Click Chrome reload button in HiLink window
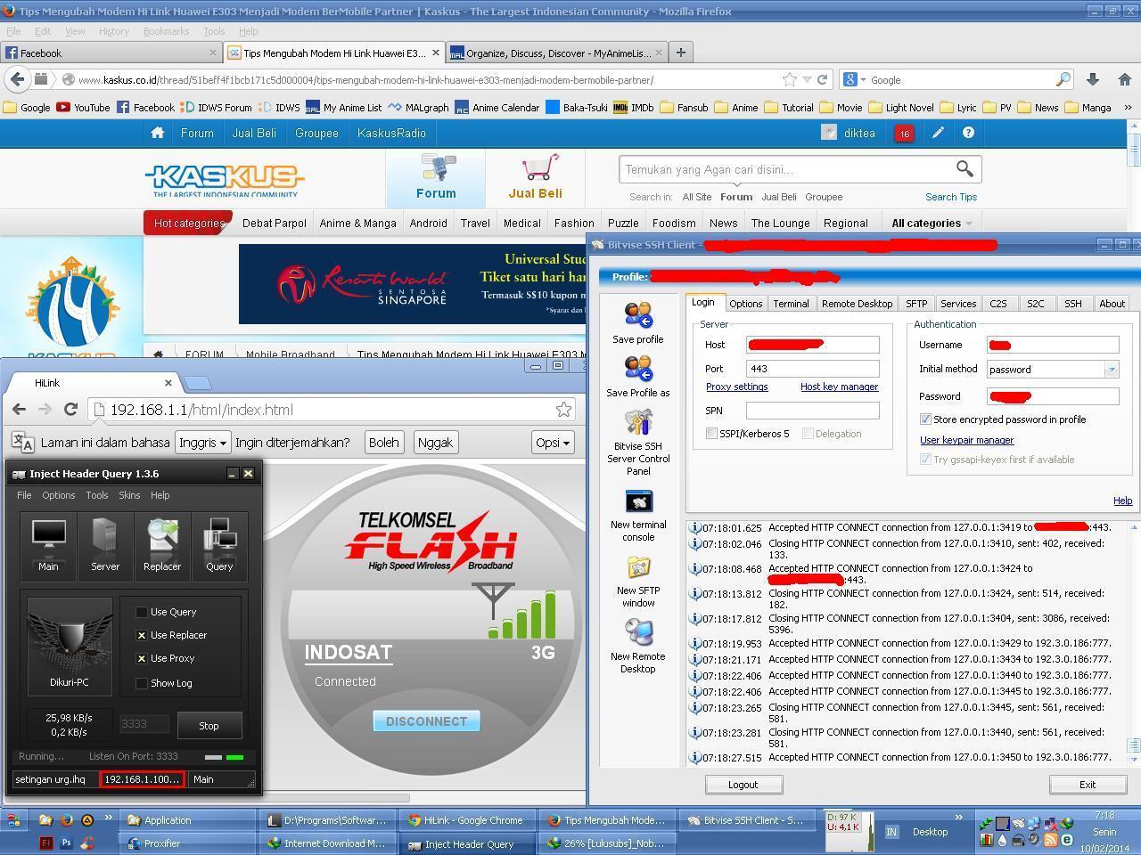Screen dimensions: 1141x855 71,410
